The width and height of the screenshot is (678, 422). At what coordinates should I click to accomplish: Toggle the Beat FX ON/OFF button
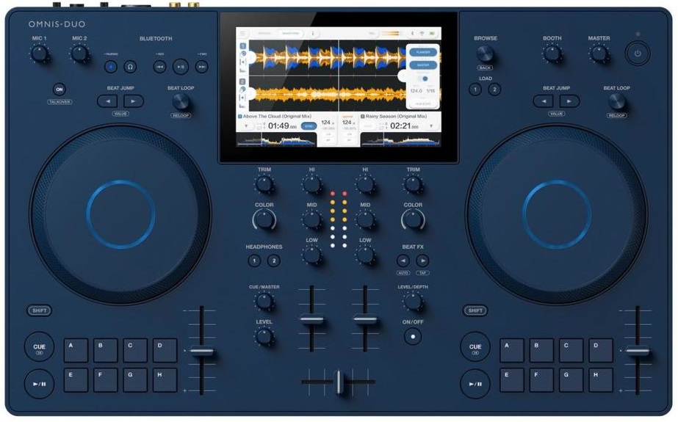pos(413,336)
